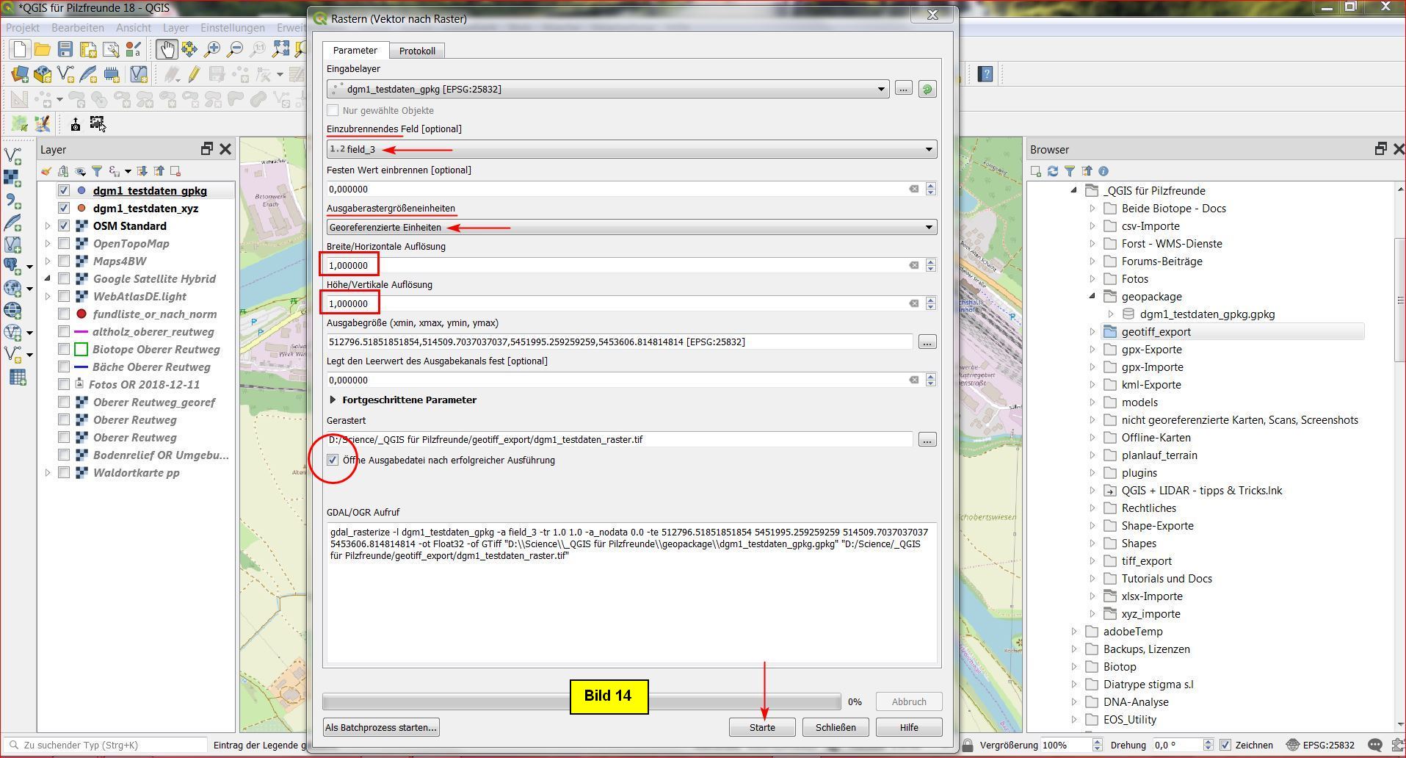Viewport: 1406px width, 758px height.
Task: Click 'Als Batchprozess starten...' button
Action: (381, 727)
